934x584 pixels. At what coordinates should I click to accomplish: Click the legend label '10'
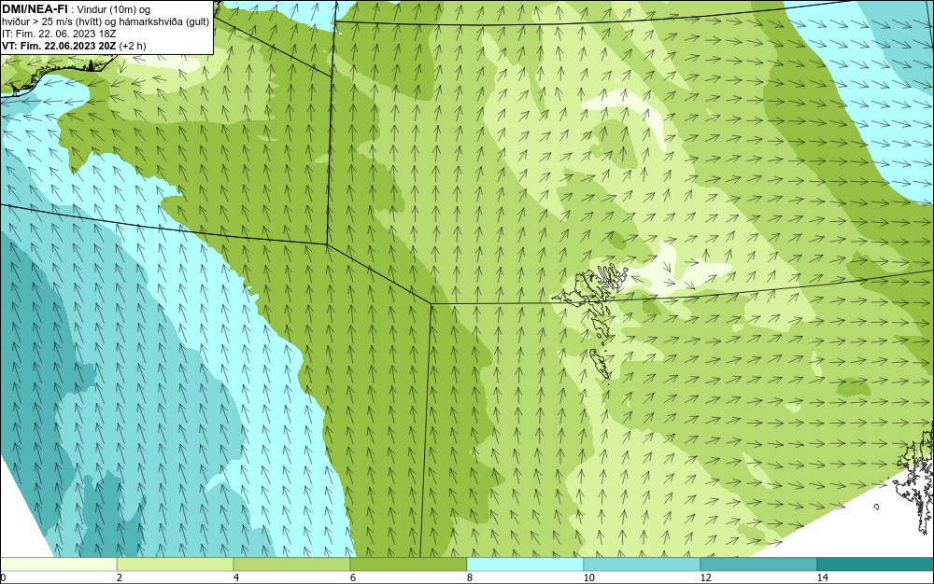588,577
